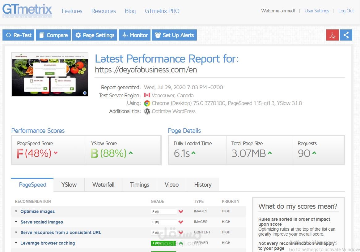Go to the Blog page
Screen dimensions: 360x252
[x=130, y=11]
